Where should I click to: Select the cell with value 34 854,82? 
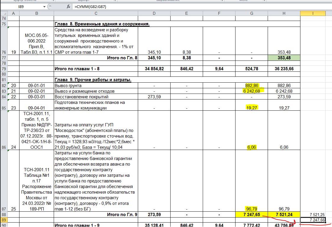(154, 69)
